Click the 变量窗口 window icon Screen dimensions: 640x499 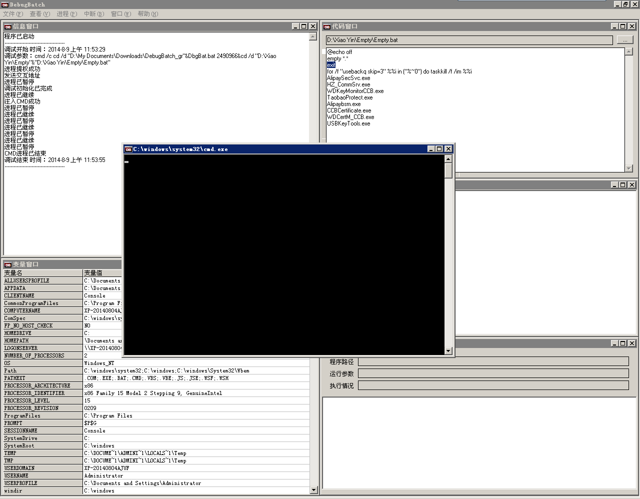(8, 264)
